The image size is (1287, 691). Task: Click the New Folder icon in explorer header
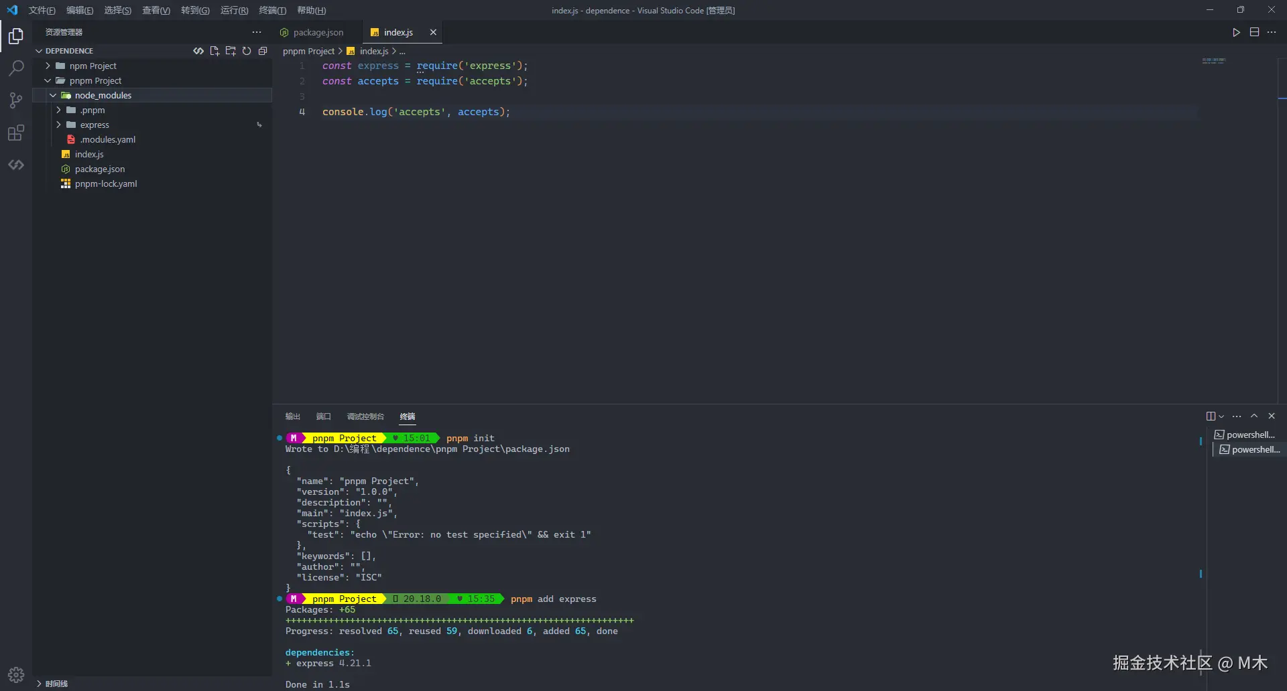[x=231, y=51]
